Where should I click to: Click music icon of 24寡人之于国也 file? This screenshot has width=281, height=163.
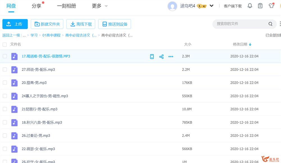[14, 96]
